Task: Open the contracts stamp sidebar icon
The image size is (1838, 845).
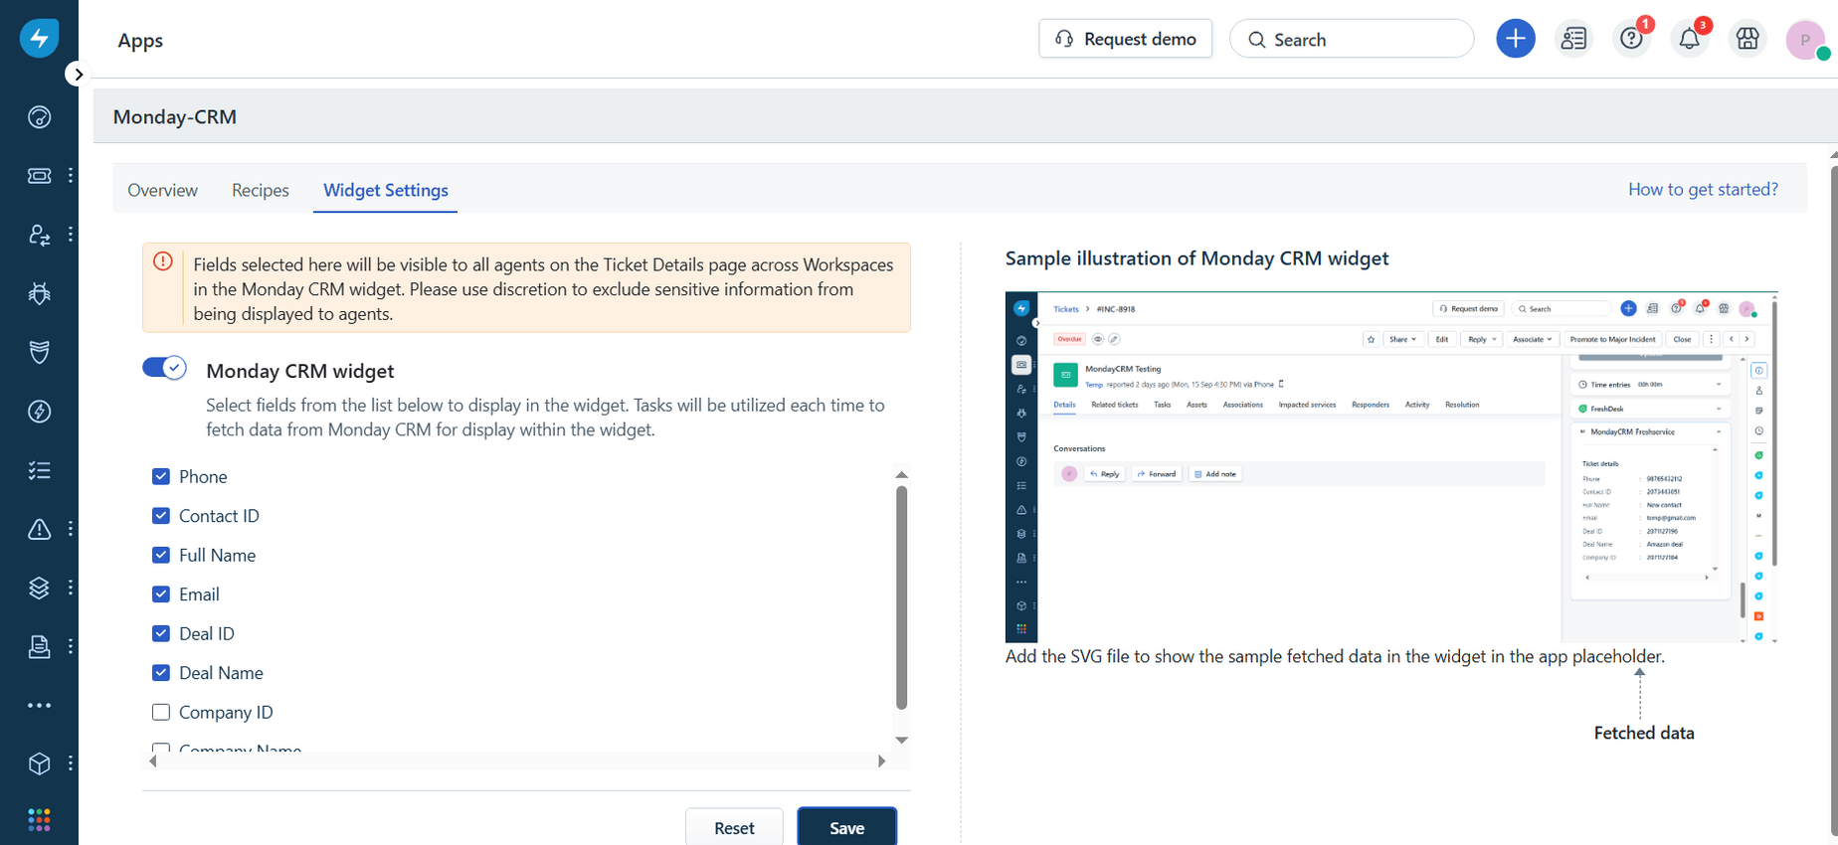Action: (39, 647)
